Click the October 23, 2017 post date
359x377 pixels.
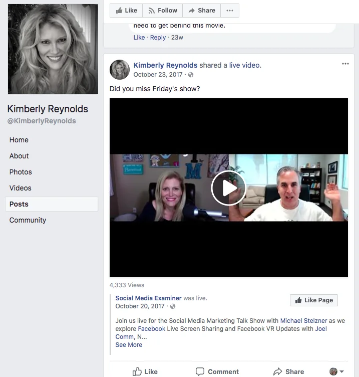pyautogui.click(x=158, y=75)
